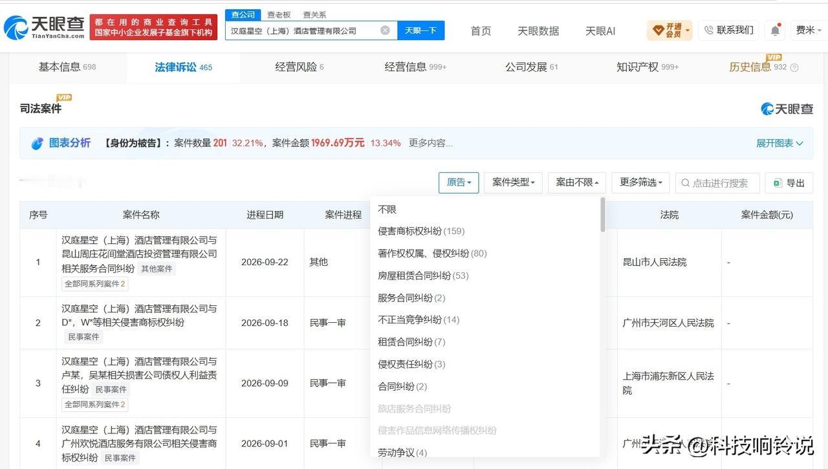Click the TianYanCha logo in the header

(44, 28)
